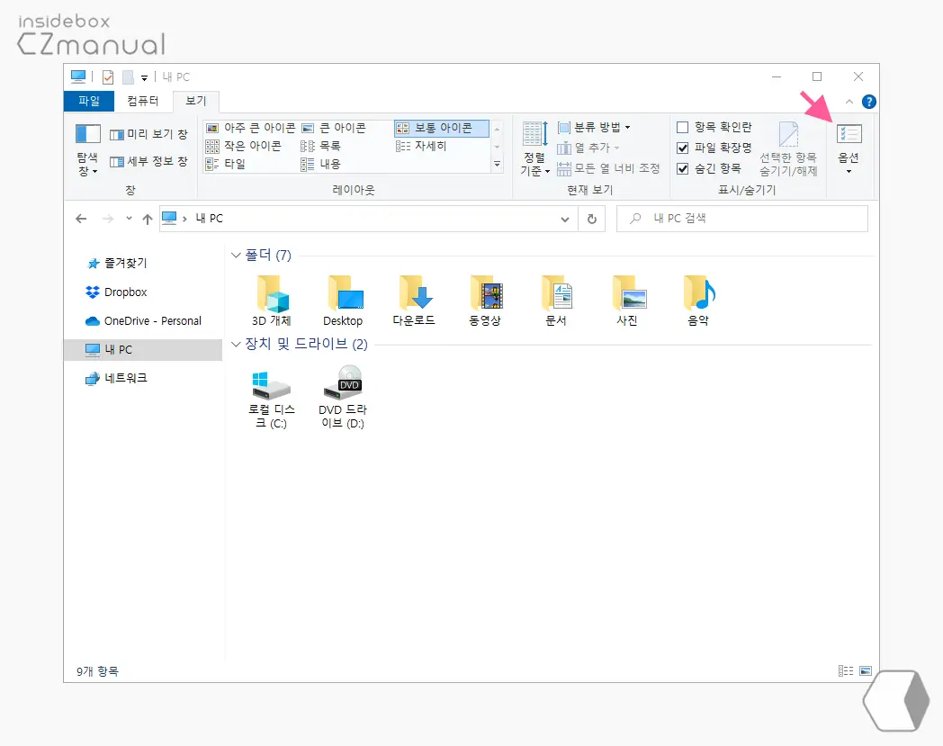Screen dimensions: 943x746
Task: Open the Group by (분류 방법) dropdown
Action: tap(594, 127)
